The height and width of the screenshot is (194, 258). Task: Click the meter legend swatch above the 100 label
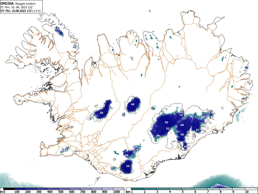click(x=20, y=189)
